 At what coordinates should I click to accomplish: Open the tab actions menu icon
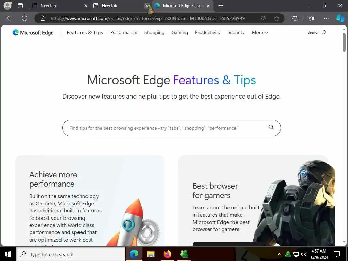(20, 6)
